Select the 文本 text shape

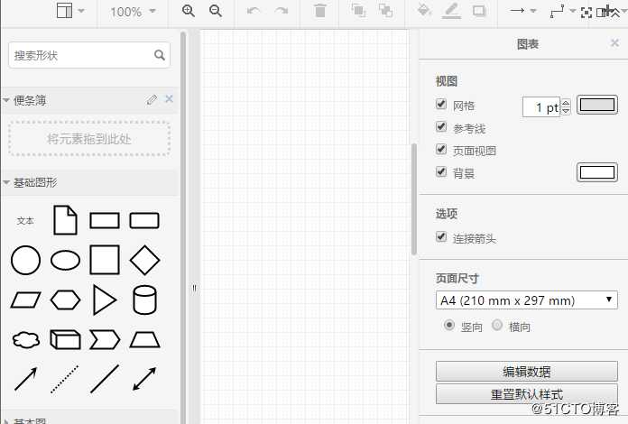[x=25, y=221]
